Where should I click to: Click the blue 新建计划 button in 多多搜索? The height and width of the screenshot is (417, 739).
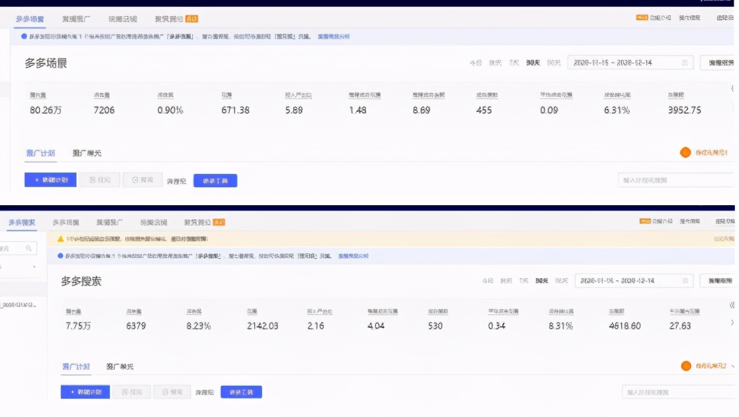pos(85,392)
